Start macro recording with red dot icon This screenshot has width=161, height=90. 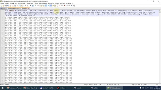click(x=65, y=5)
